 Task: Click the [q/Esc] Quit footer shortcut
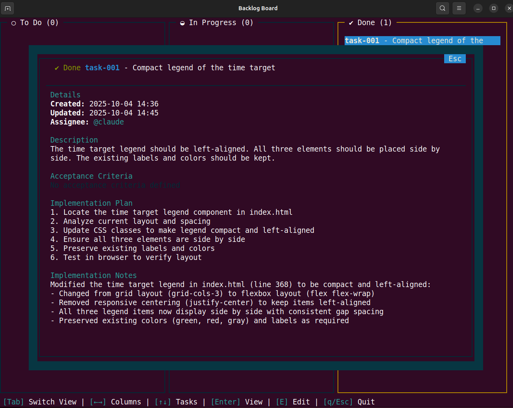tap(349, 402)
